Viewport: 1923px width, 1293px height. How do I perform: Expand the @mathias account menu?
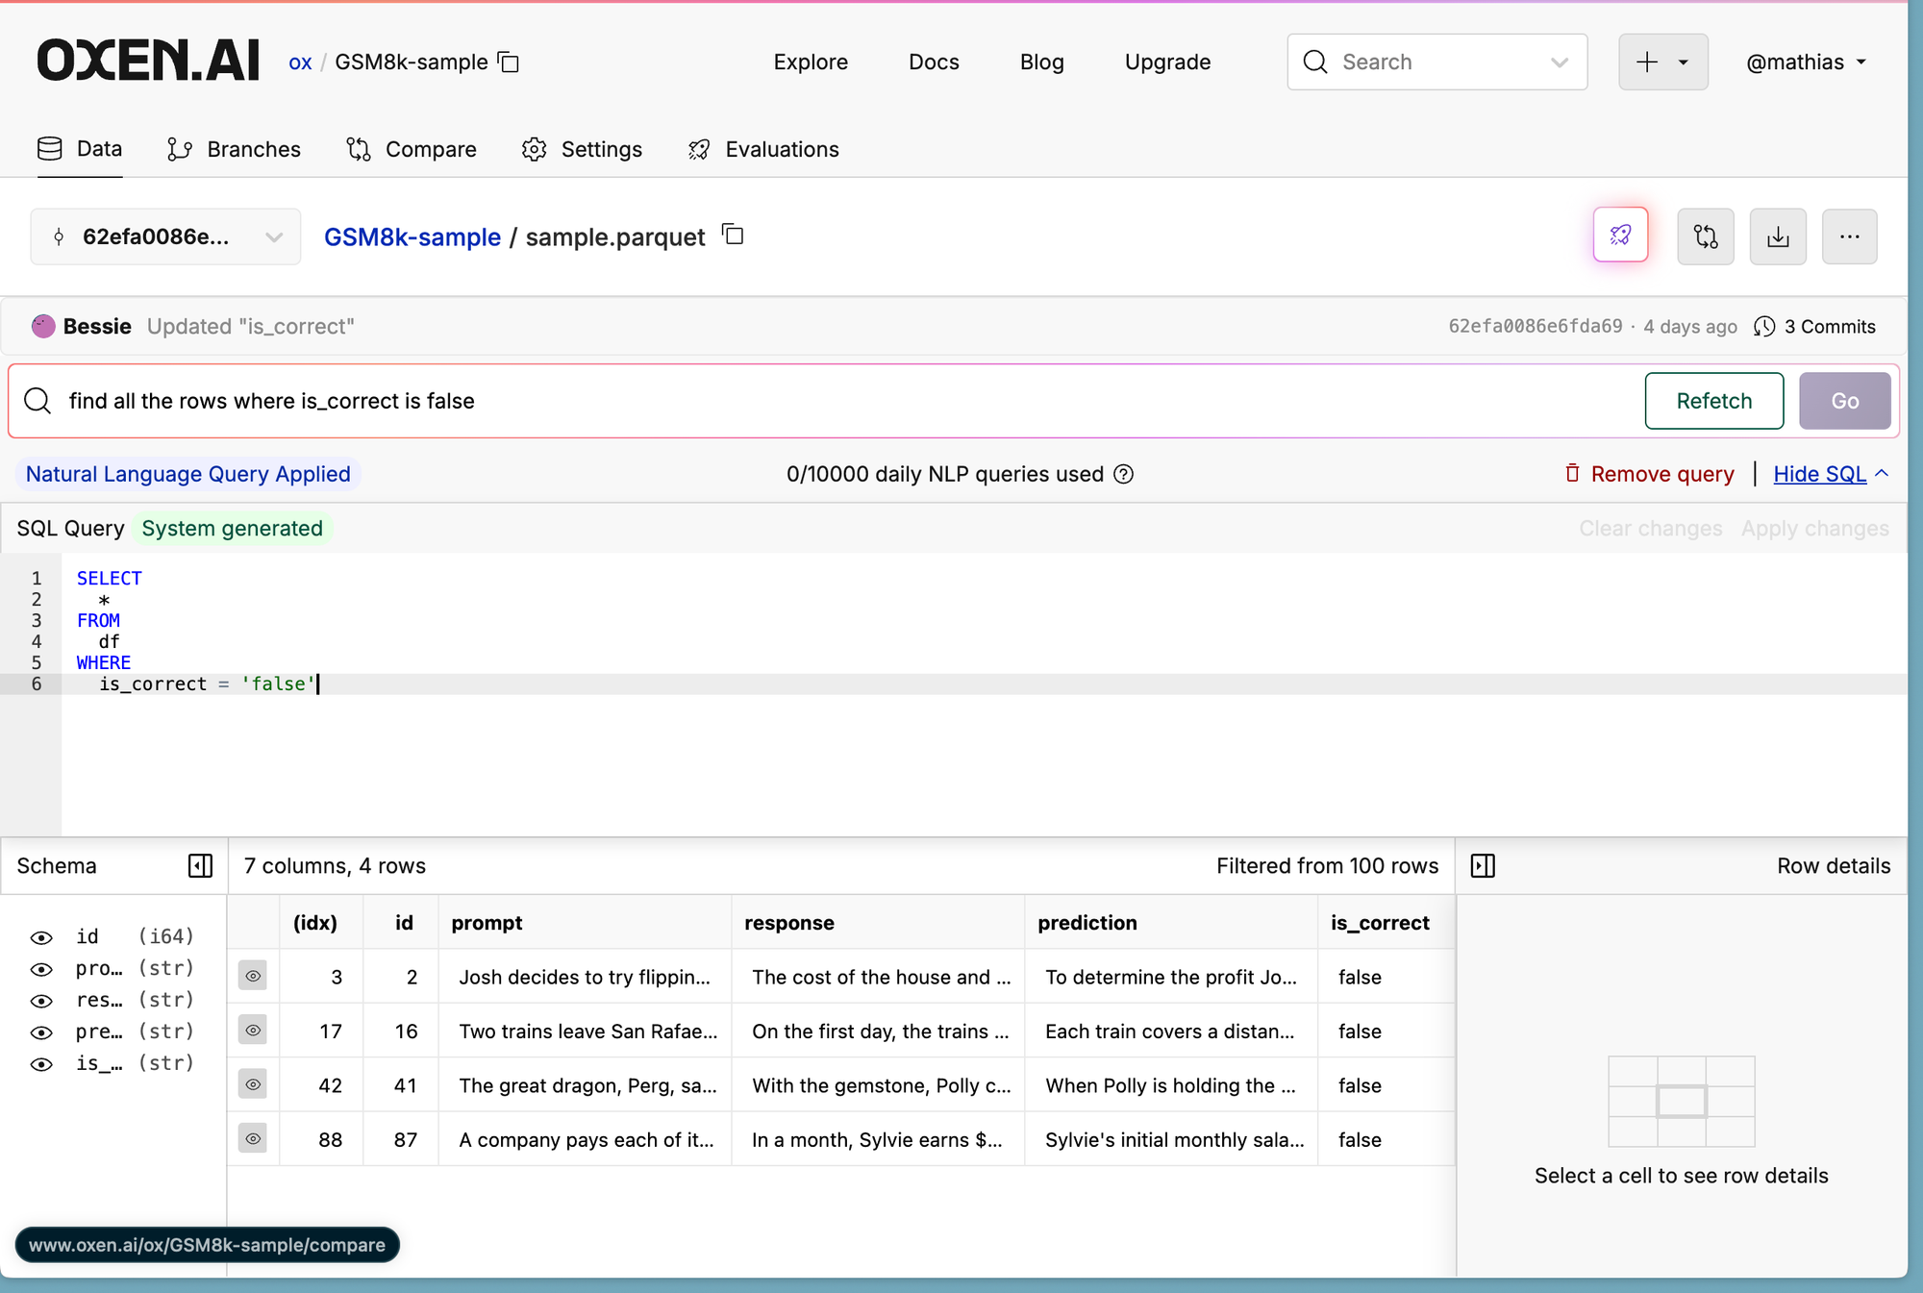pos(1806,62)
